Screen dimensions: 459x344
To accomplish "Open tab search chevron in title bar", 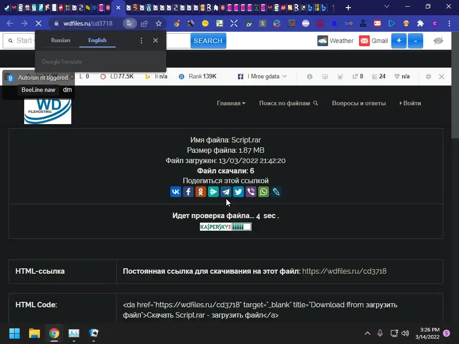I will (x=387, y=7).
